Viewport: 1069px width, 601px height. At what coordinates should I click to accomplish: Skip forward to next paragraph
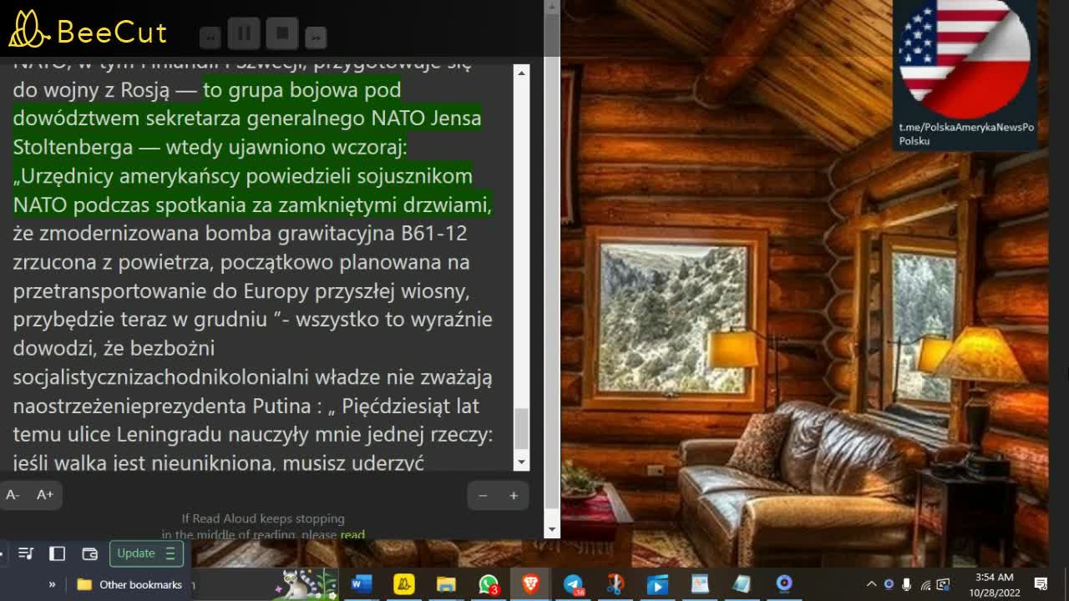point(316,37)
